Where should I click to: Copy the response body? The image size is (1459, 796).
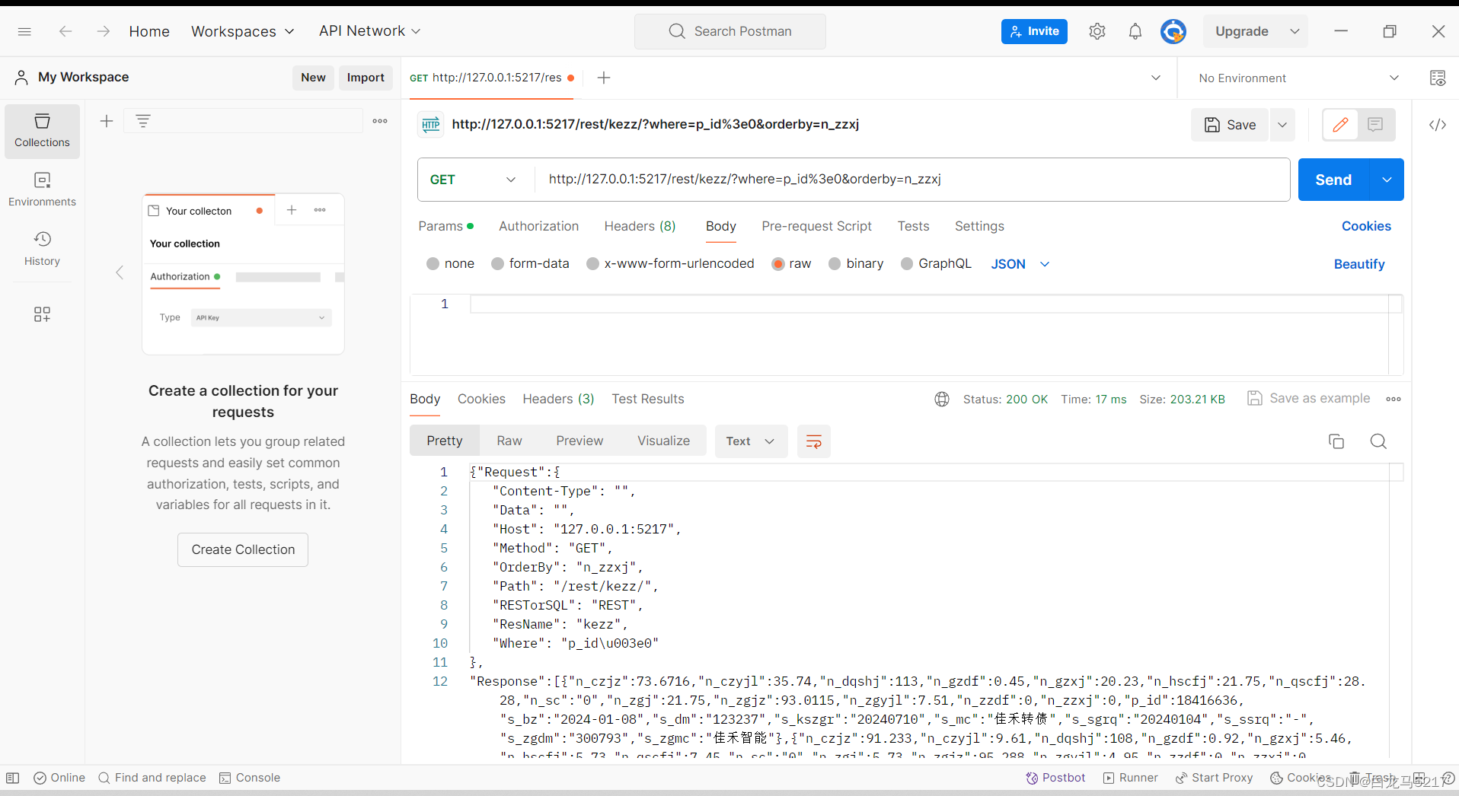[x=1336, y=441]
